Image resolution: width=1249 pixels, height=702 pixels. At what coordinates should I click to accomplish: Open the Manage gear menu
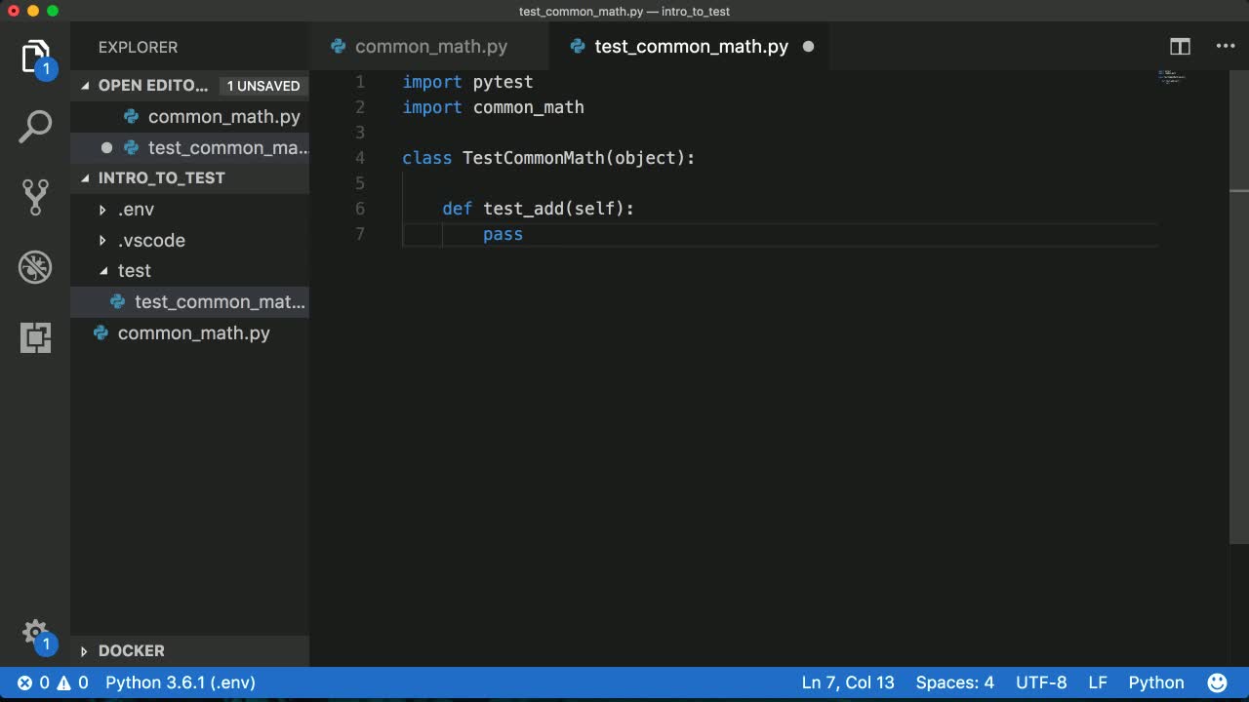click(x=35, y=633)
